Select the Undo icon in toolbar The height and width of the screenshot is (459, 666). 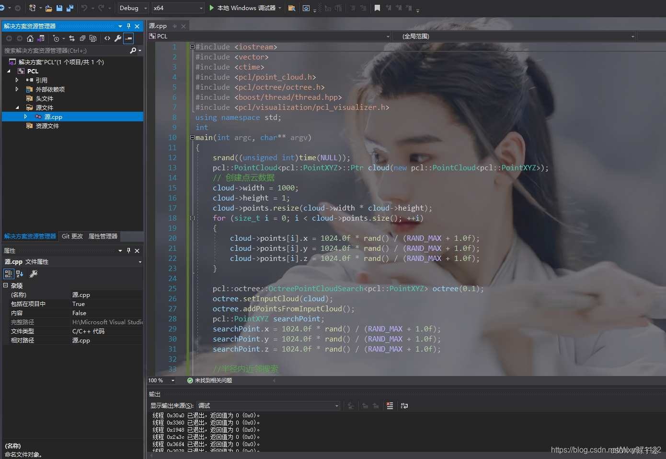pos(83,8)
